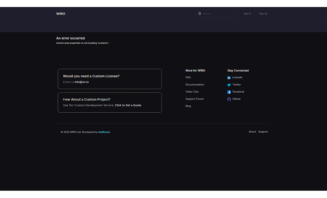Click the search magnifier icon
Screen dimensions: 327x198
pos(200,14)
